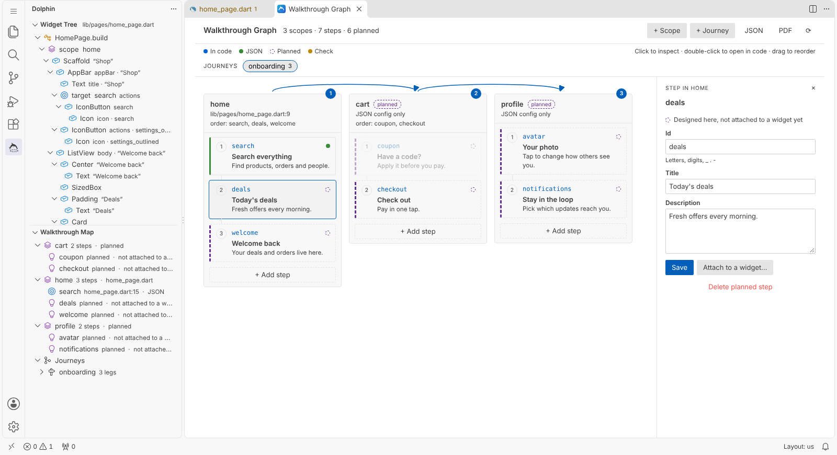
Task: Collapse the HomePage.build tree node
Action: (x=38, y=38)
